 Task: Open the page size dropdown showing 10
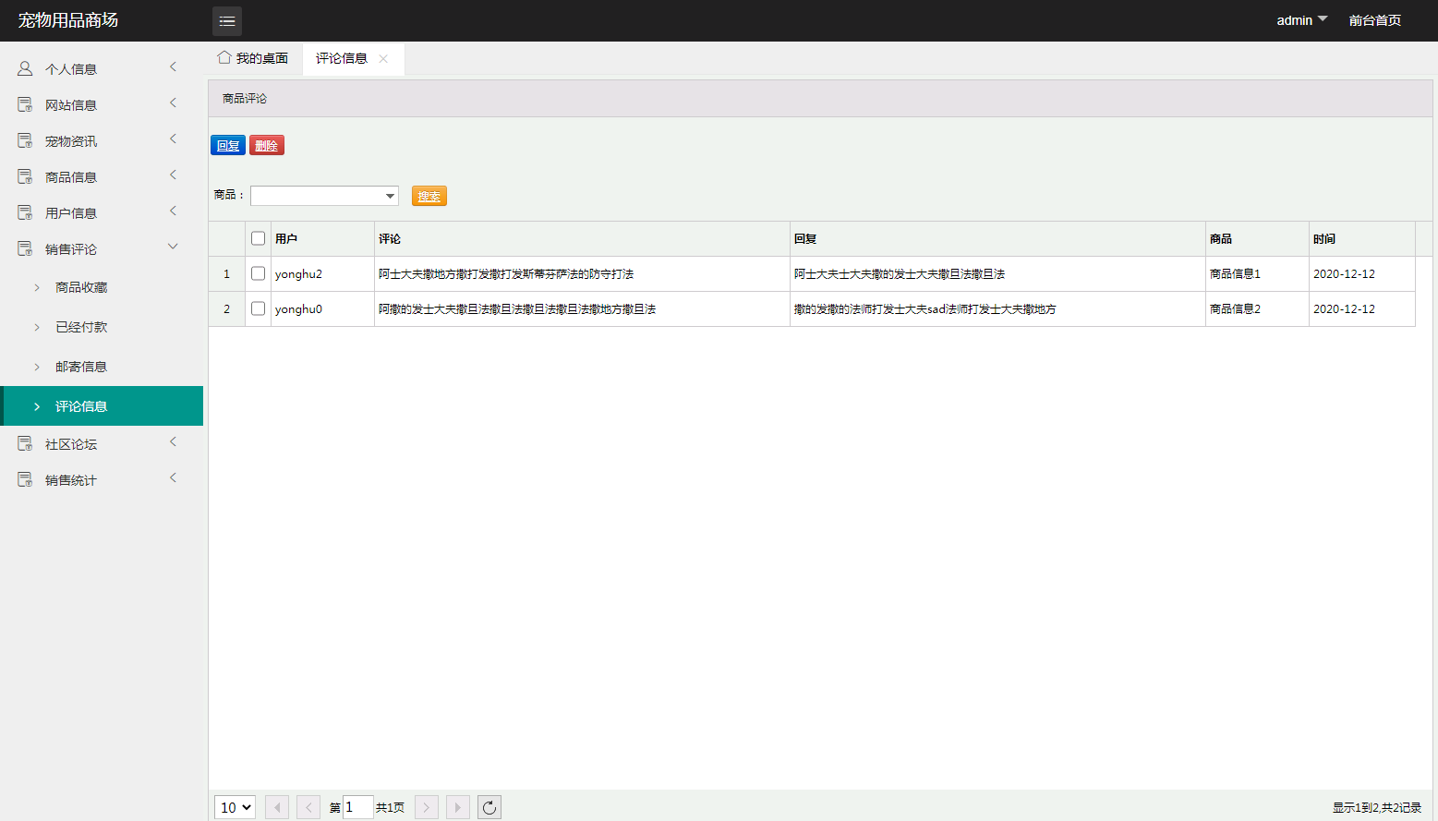236,807
